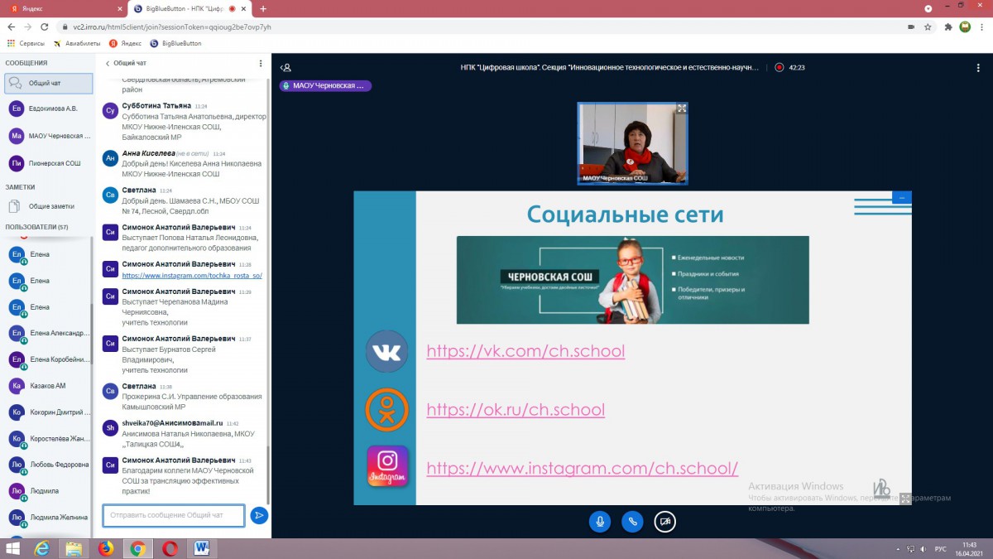993x559 pixels.
Task: Click the РУС language indicator in tray
Action: (940, 548)
